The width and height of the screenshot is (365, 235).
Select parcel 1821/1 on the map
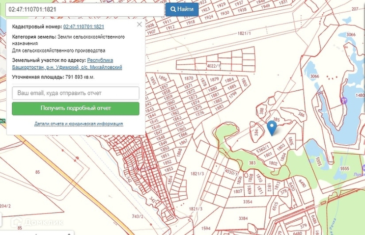pos(244,33)
